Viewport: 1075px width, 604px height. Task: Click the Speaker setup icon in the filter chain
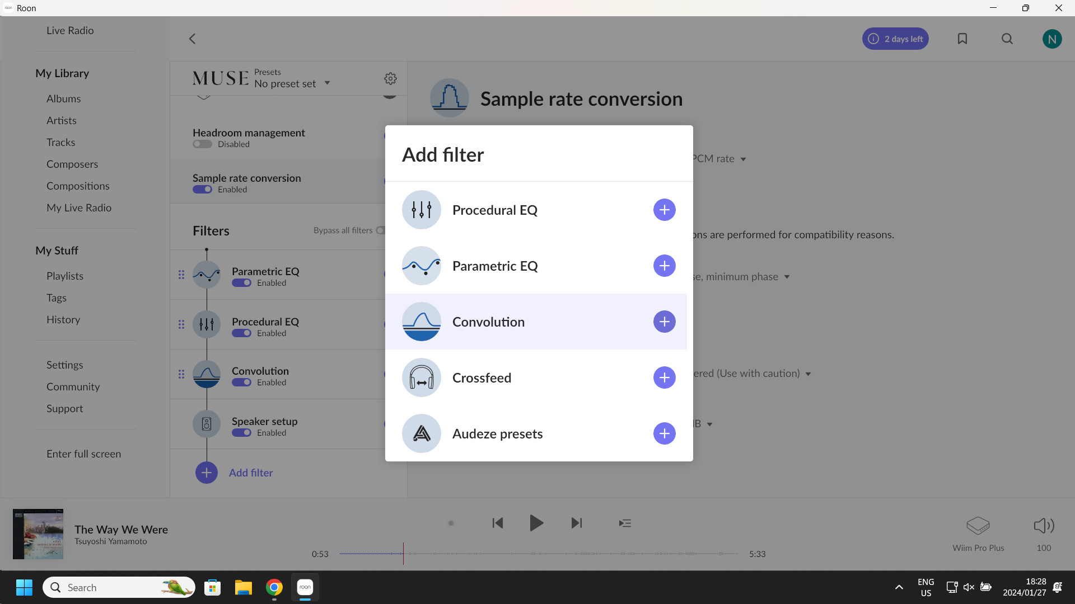click(206, 424)
